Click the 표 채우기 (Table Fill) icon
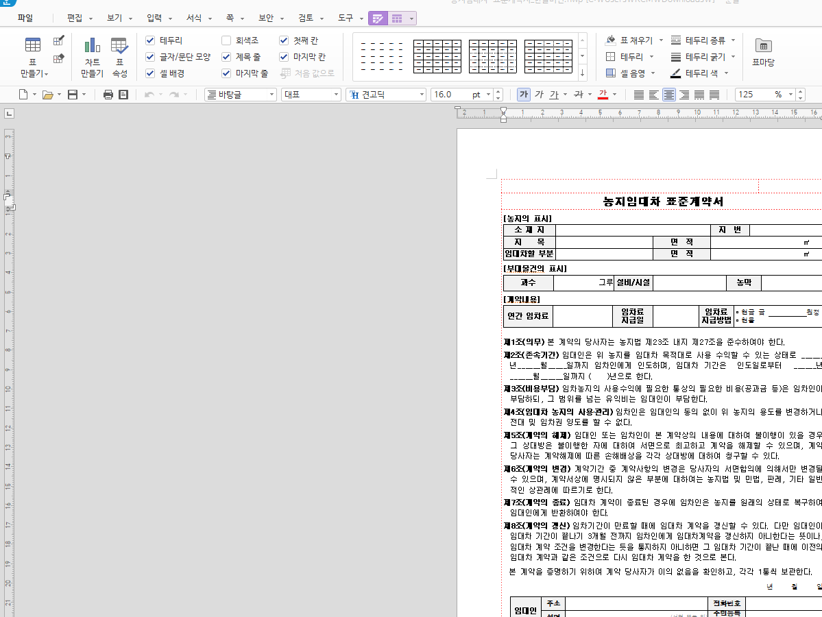822x617 pixels. tap(611, 40)
